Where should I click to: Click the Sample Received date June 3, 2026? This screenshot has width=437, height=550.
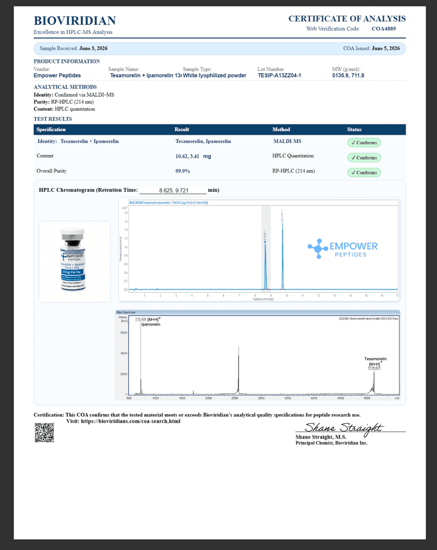point(93,49)
